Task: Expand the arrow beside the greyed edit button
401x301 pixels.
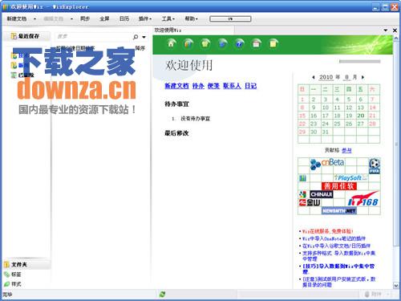Action: 71,18
